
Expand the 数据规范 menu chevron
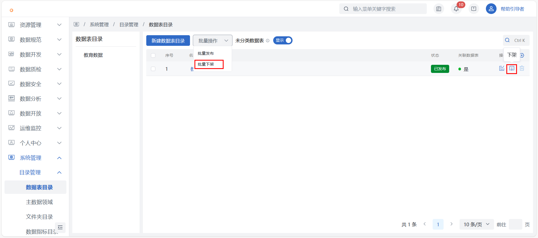click(59, 40)
